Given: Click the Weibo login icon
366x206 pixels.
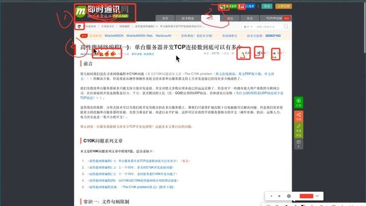Looking at the screenshot, I should [241, 6].
